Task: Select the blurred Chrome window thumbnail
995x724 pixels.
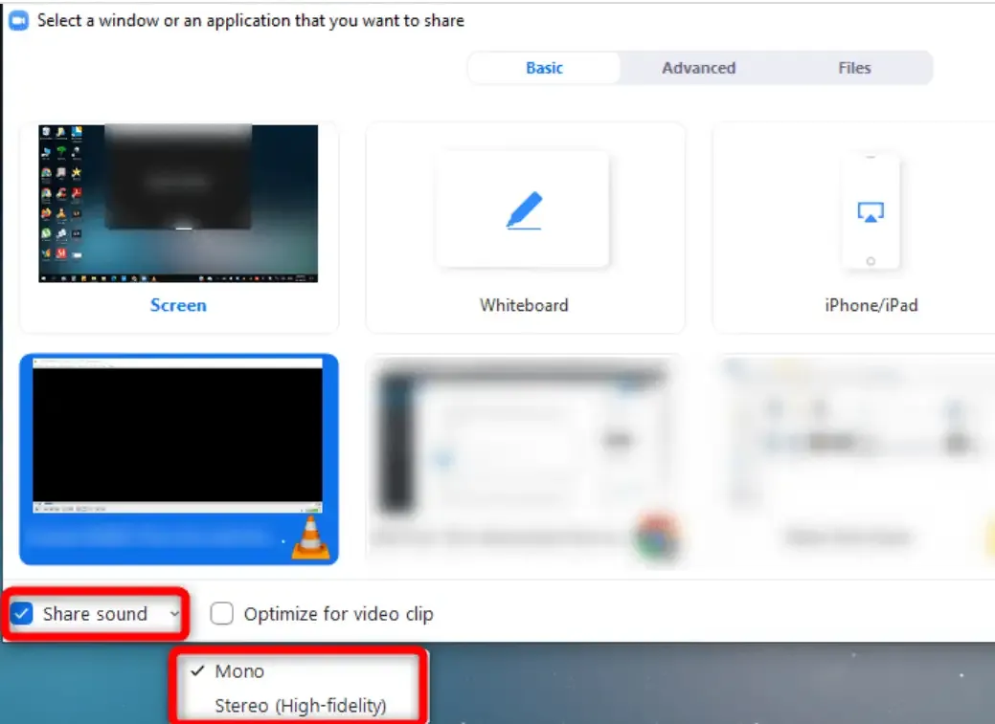Action: (x=524, y=459)
